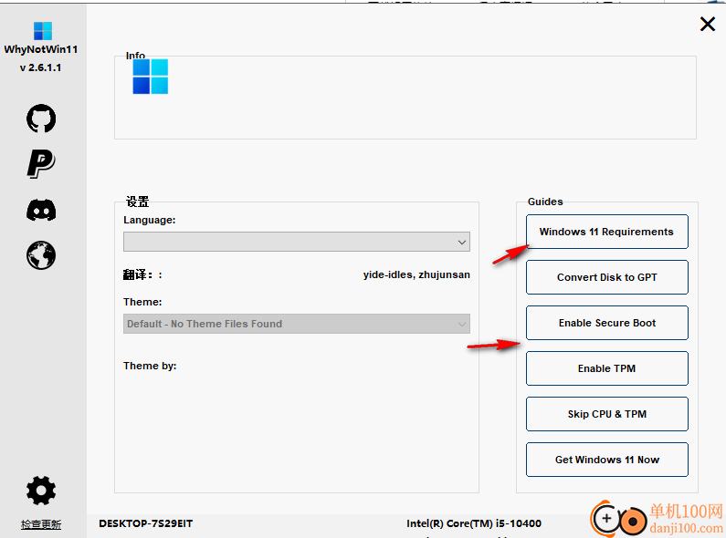This screenshot has height=538, width=726.
Task: Click the 设置 settings group heading
Action: [138, 202]
